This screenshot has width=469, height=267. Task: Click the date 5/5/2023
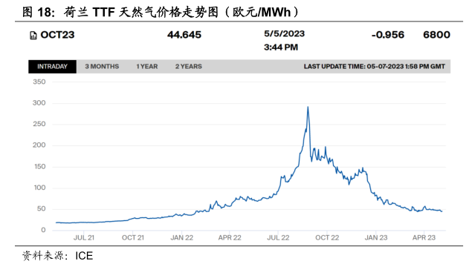(x=284, y=33)
